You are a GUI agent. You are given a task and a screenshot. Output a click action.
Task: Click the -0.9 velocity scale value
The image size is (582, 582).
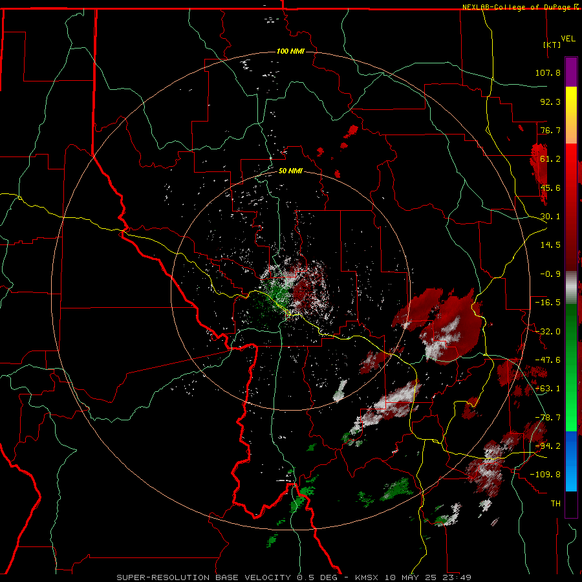coord(550,274)
